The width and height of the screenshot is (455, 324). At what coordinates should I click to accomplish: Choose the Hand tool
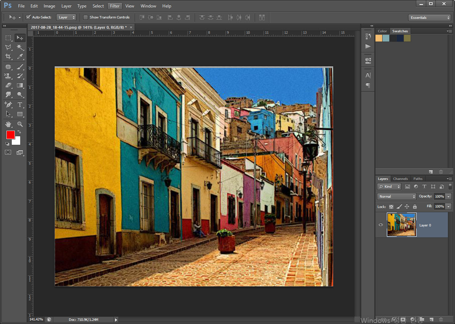coord(8,124)
